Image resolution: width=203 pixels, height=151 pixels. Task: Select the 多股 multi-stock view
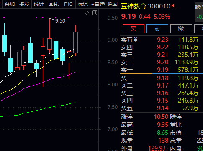24,4
